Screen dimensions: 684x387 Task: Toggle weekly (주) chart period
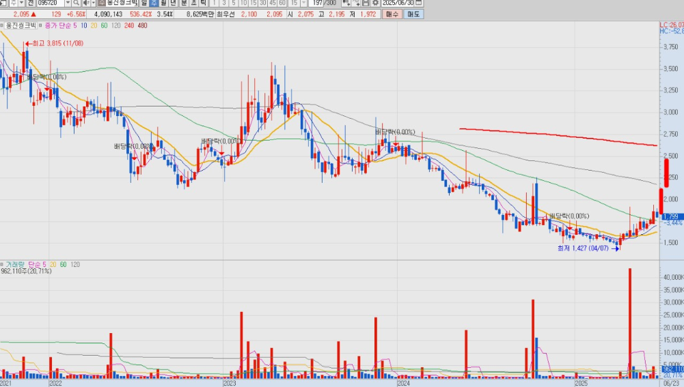(154, 3)
